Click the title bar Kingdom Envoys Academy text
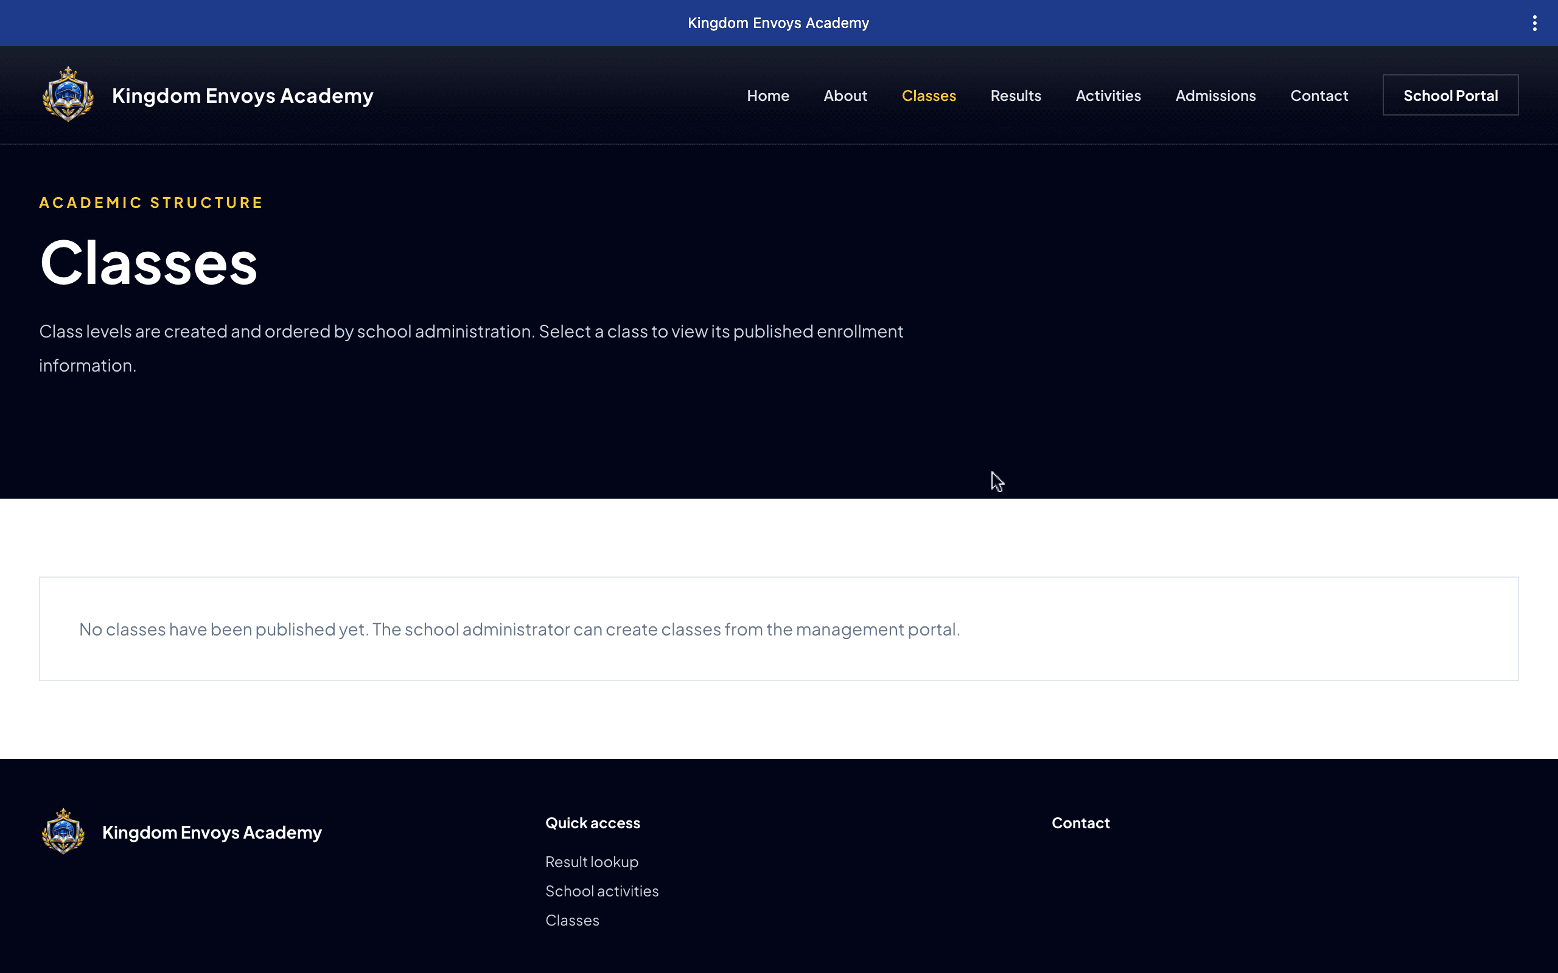Viewport: 1558px width, 973px height. click(x=778, y=23)
